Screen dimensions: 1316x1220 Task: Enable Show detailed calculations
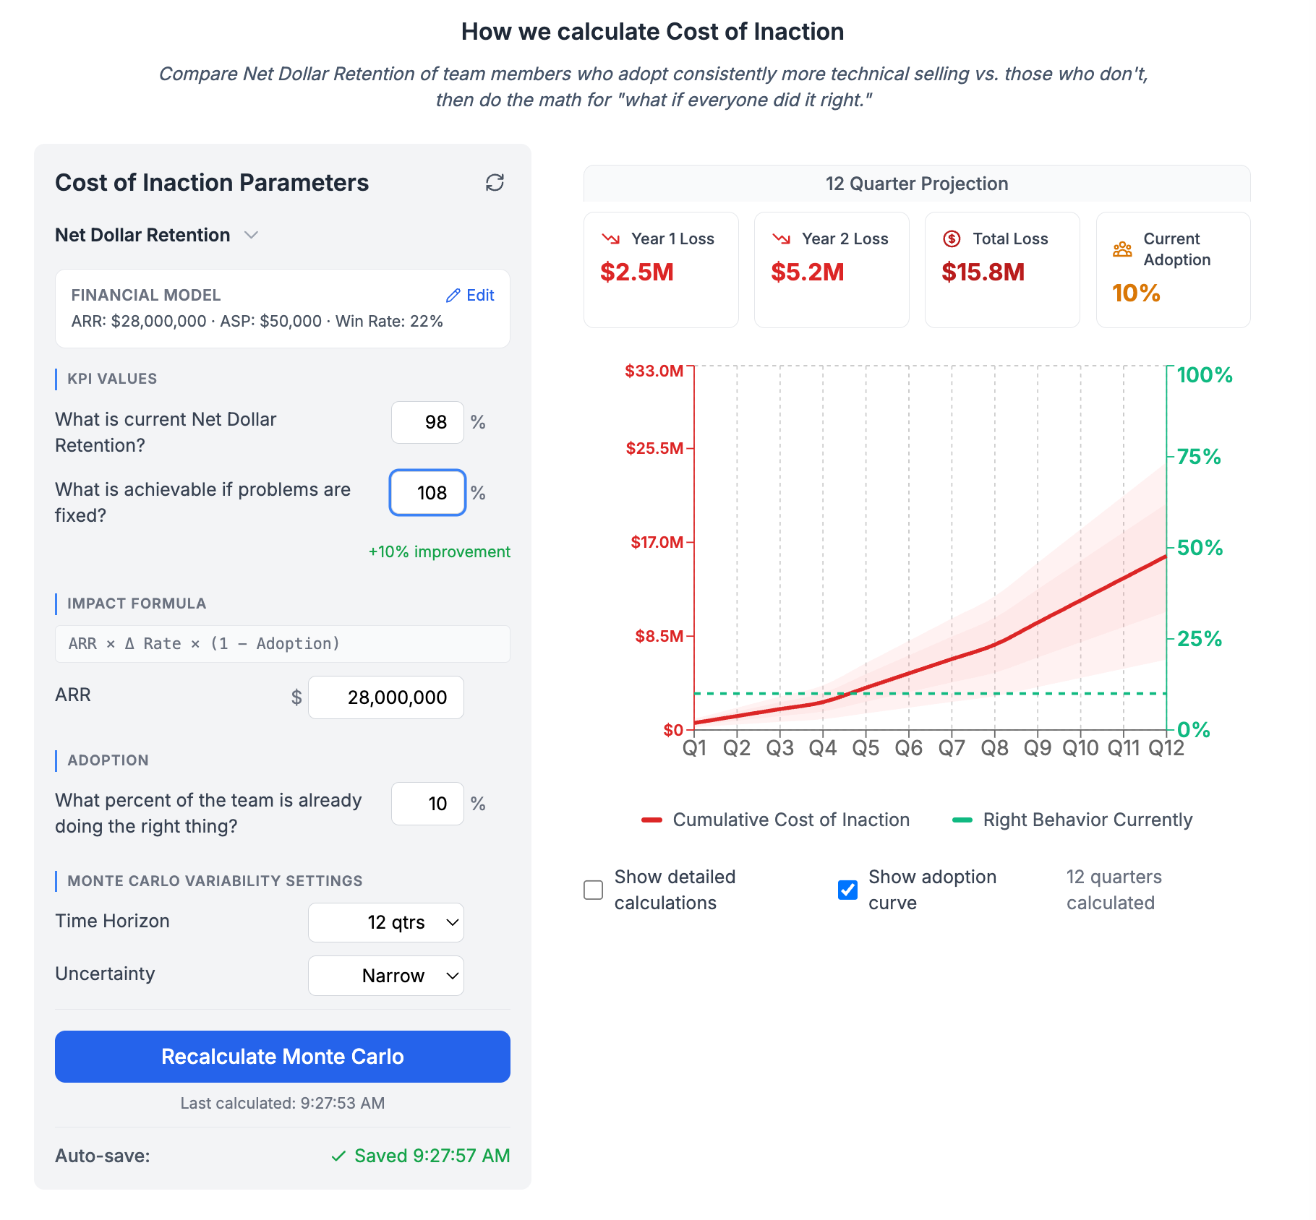(592, 890)
